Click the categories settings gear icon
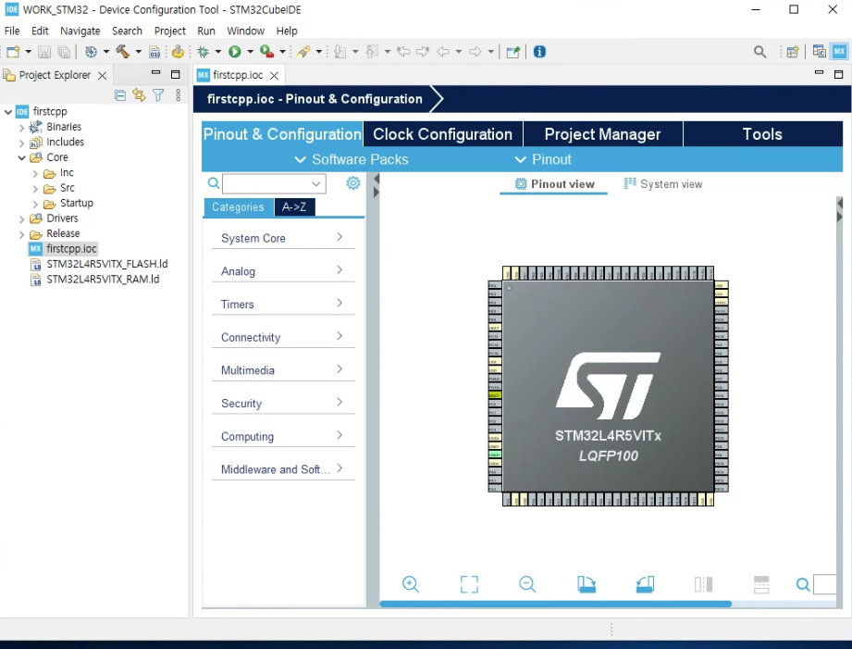 353,182
